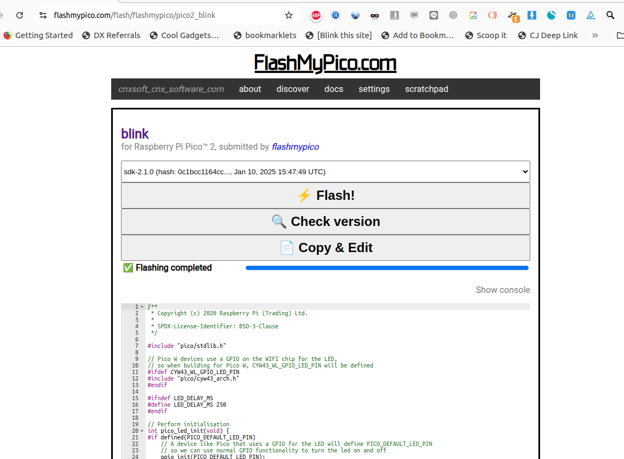This screenshot has width=624, height=459.
Task: Click the teal round extension icon
Action: click(551, 15)
